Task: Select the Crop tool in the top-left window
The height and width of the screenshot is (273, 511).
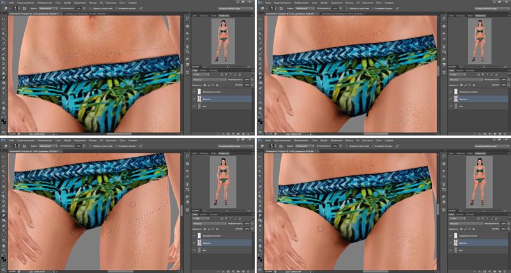Action: 4,38
